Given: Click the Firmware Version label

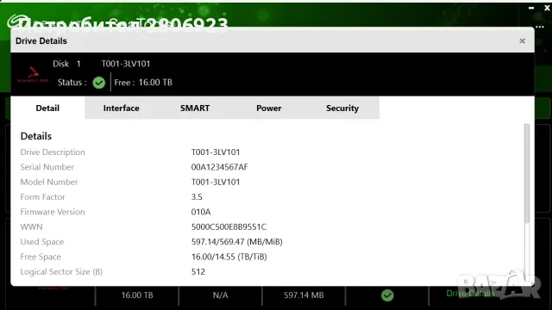Looking at the screenshot, I should [x=53, y=212].
